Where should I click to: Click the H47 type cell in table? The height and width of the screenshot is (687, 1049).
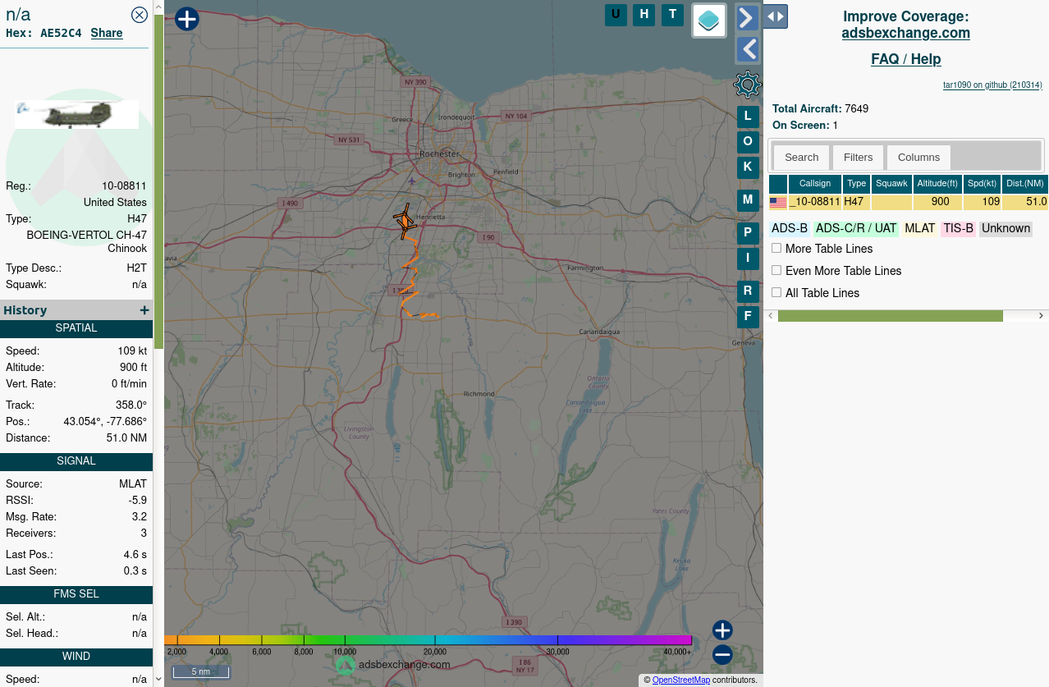pos(857,202)
